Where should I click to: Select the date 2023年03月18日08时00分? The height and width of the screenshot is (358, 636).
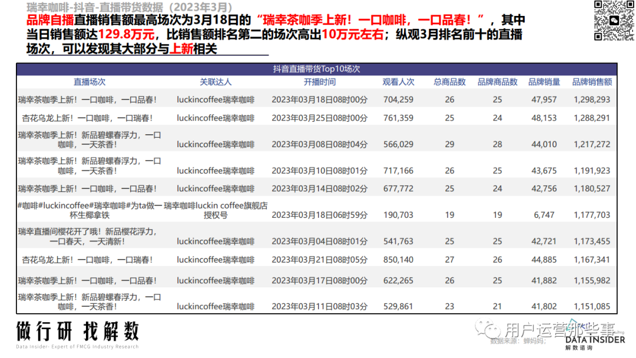[320, 100]
